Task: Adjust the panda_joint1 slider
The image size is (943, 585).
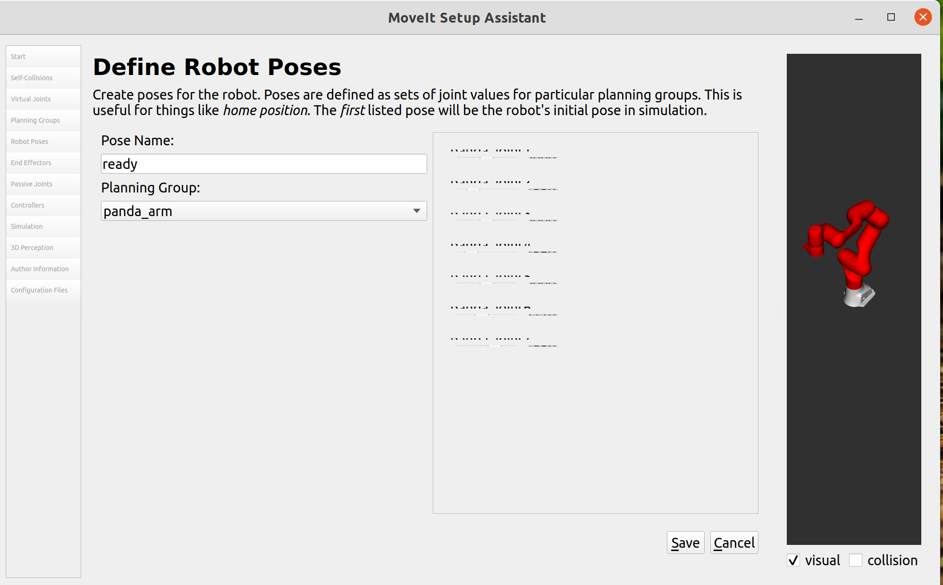Action: [x=486, y=158]
